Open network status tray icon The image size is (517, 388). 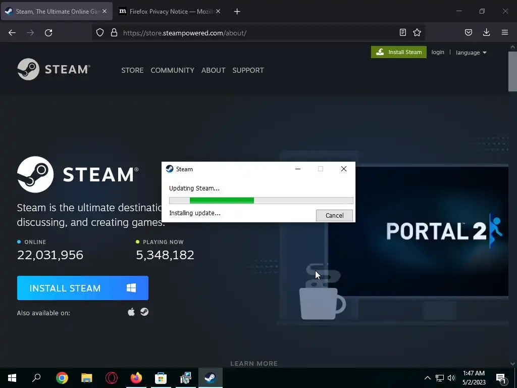click(440, 378)
